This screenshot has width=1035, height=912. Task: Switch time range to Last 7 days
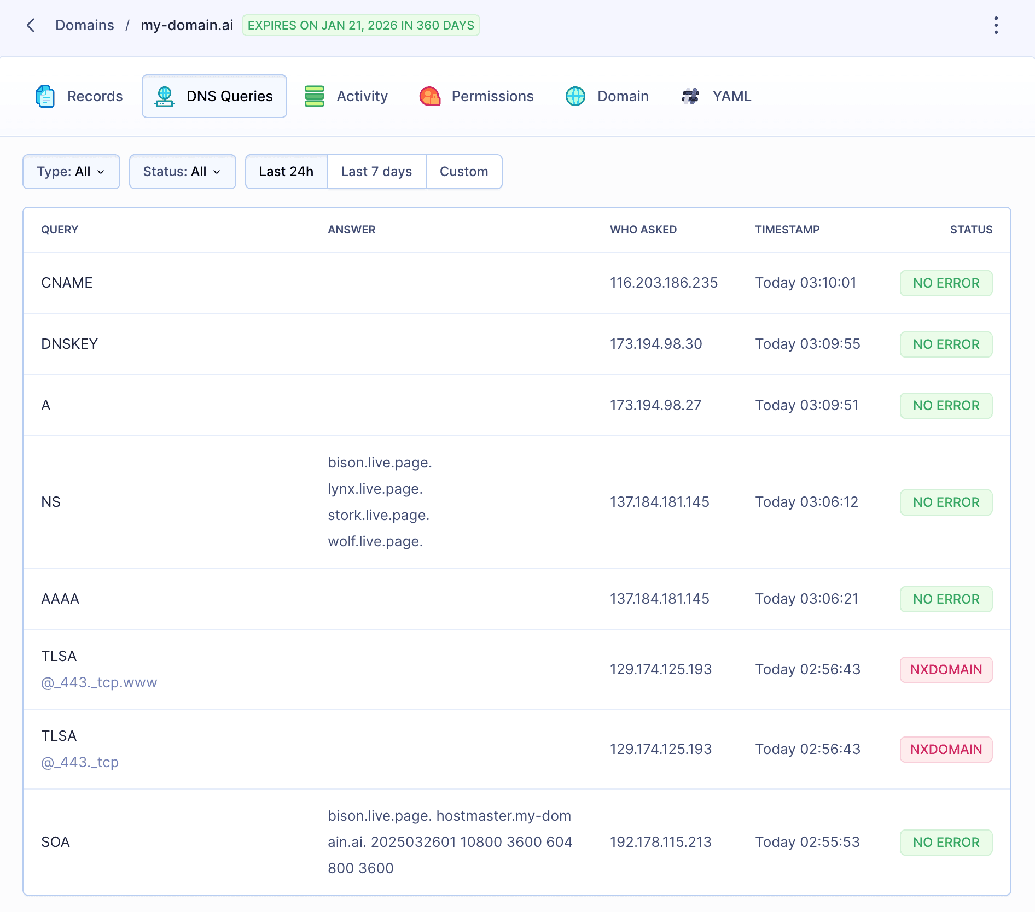point(376,172)
